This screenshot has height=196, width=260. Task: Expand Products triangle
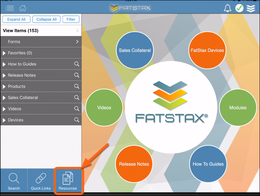[4, 87]
